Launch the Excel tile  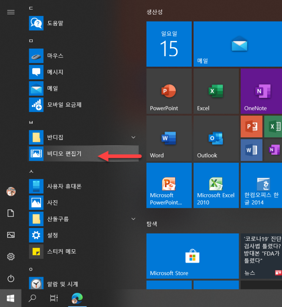pos(216,91)
